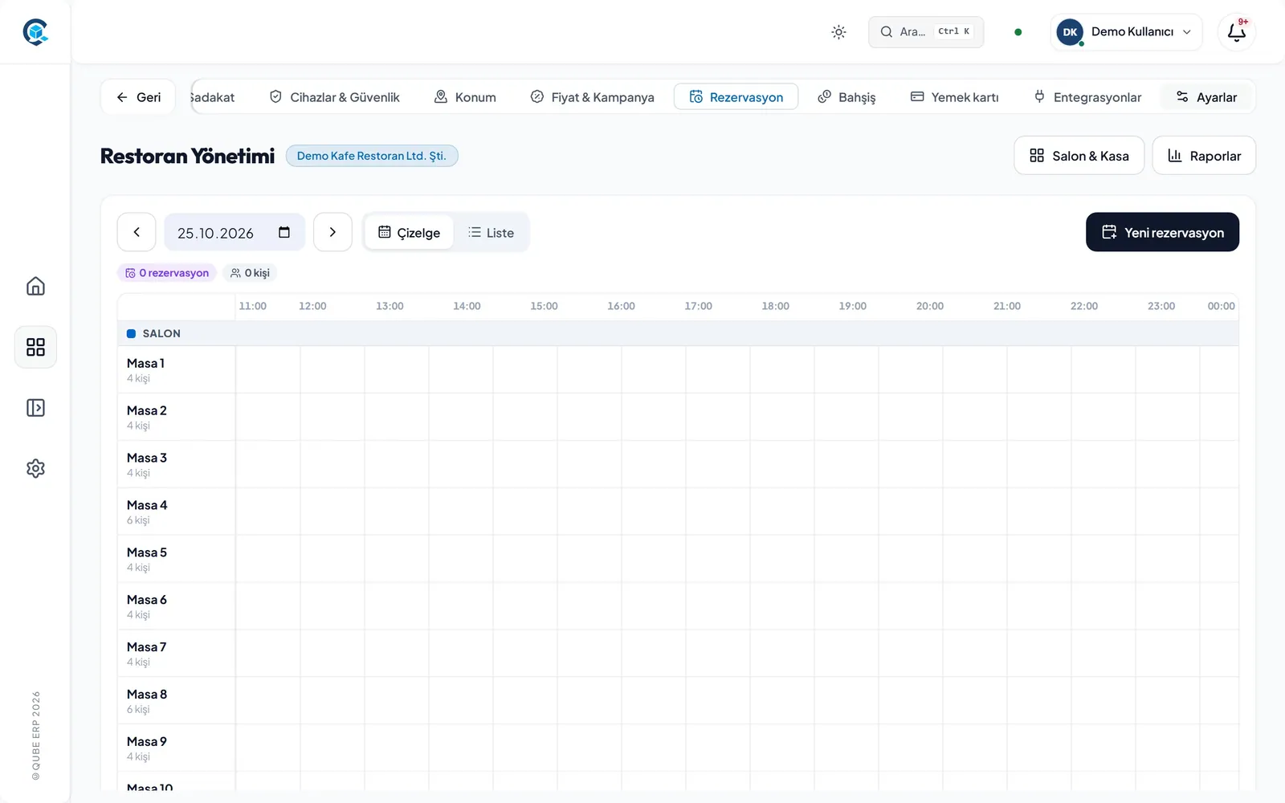Image resolution: width=1285 pixels, height=803 pixels.
Task: Open the settings gear in sidebar
Action: [x=35, y=468]
